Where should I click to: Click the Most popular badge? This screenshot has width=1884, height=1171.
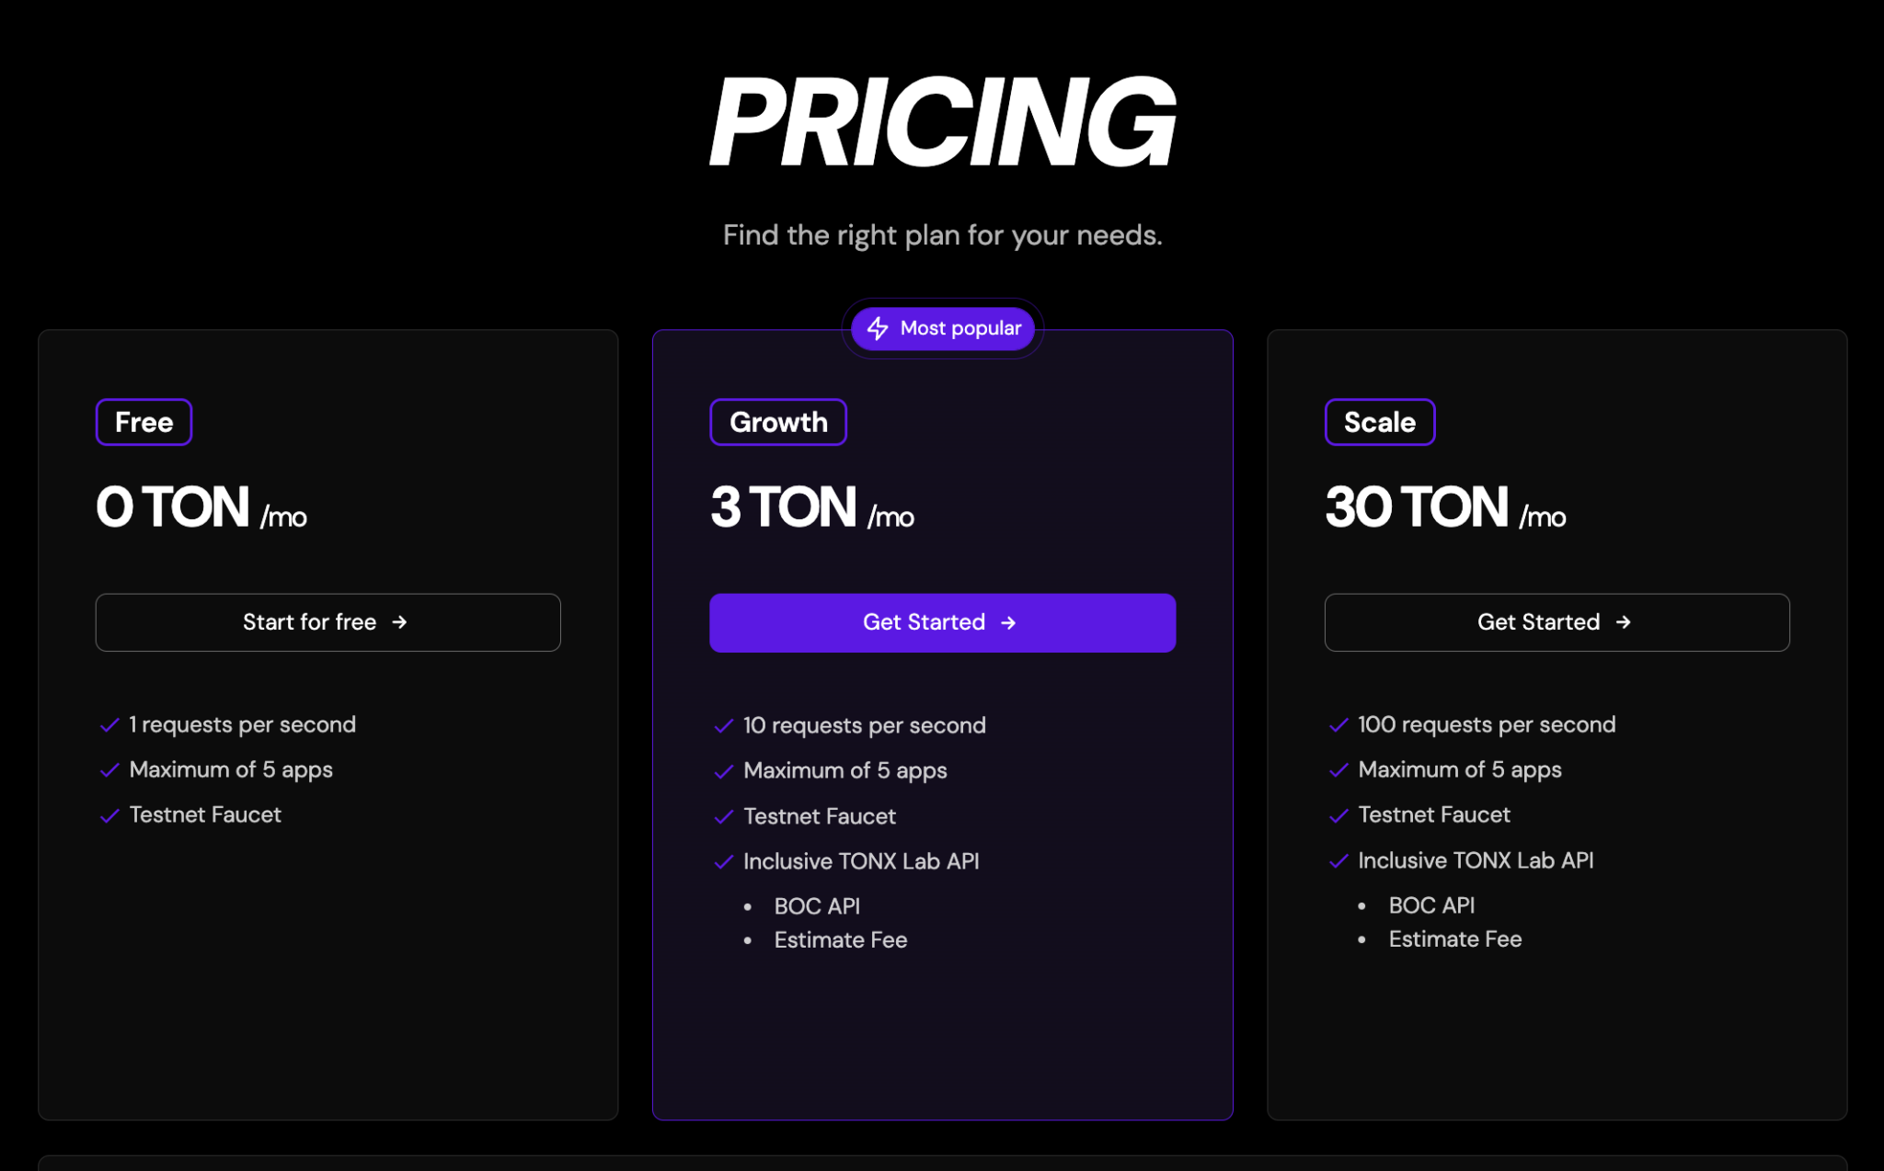[942, 328]
